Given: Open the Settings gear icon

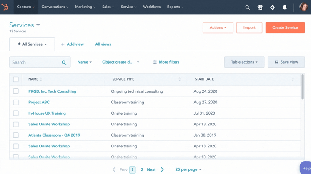Looking at the screenshot, I should pos(272,7).
